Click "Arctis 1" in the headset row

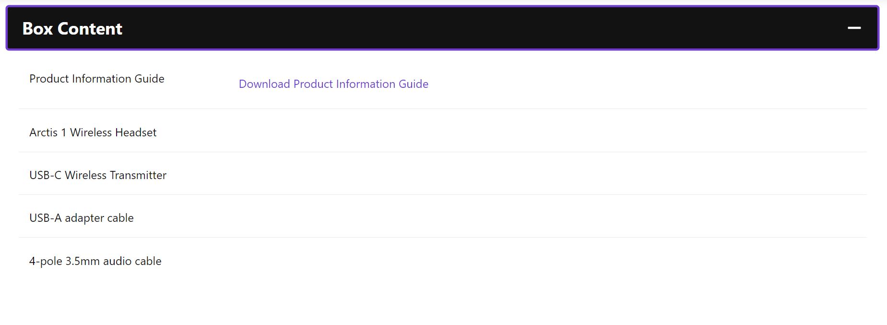click(48, 132)
